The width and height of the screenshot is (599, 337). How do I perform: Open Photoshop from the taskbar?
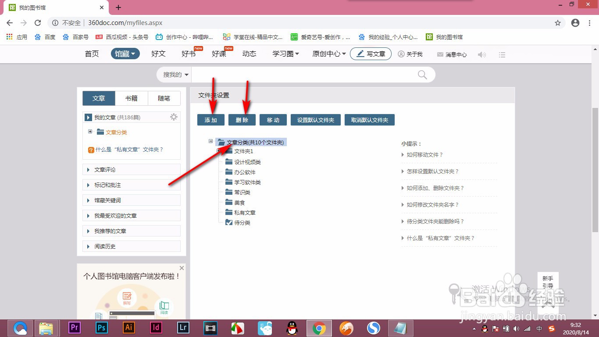click(101, 328)
